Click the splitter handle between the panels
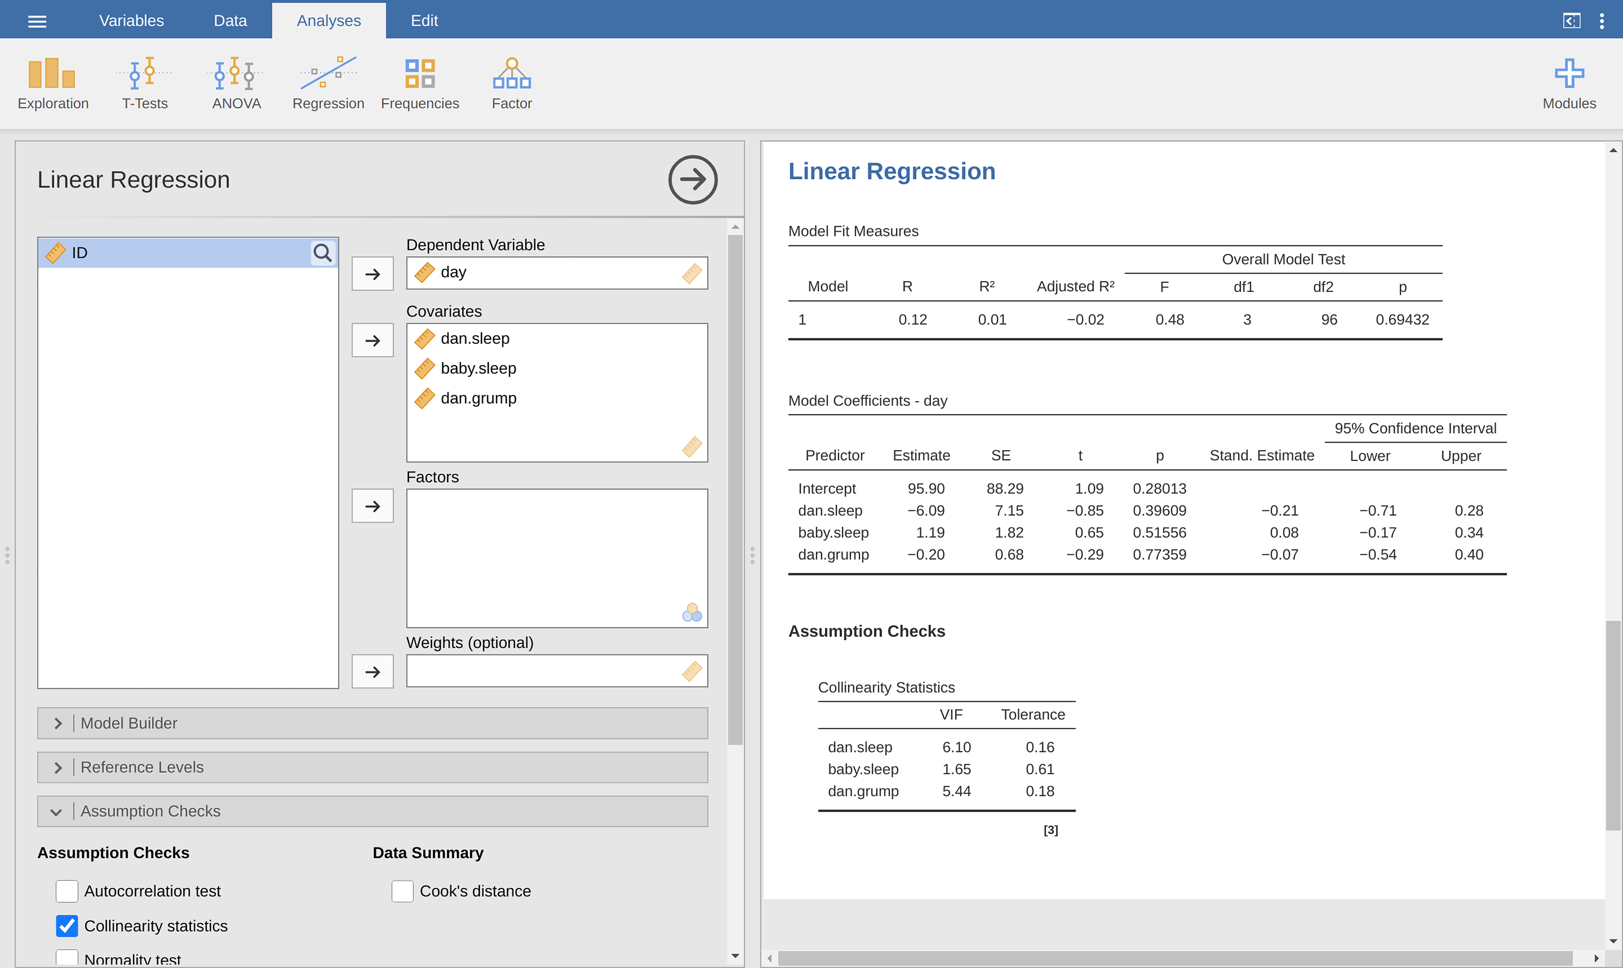This screenshot has width=1623, height=968. pos(752,555)
